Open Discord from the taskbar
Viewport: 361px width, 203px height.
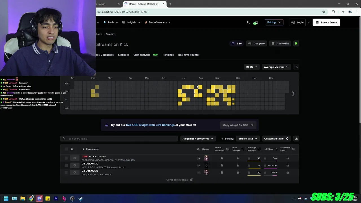39,198
